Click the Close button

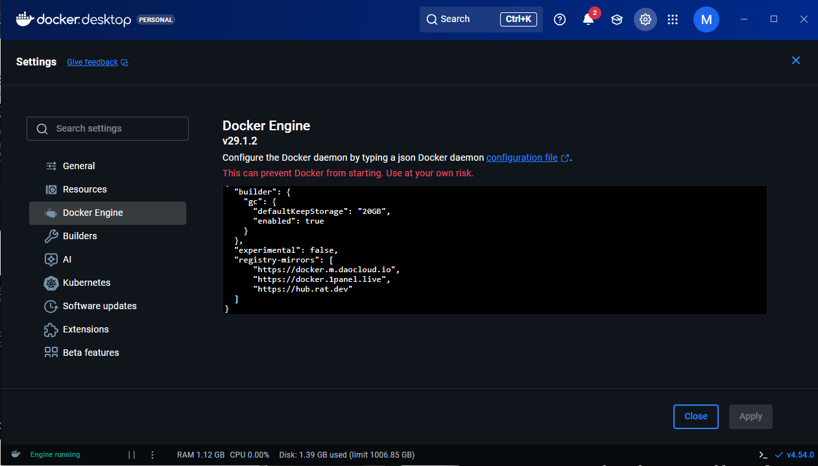(x=696, y=416)
